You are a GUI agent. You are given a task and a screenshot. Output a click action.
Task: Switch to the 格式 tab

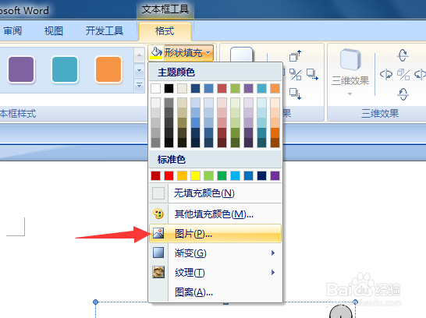pos(165,31)
